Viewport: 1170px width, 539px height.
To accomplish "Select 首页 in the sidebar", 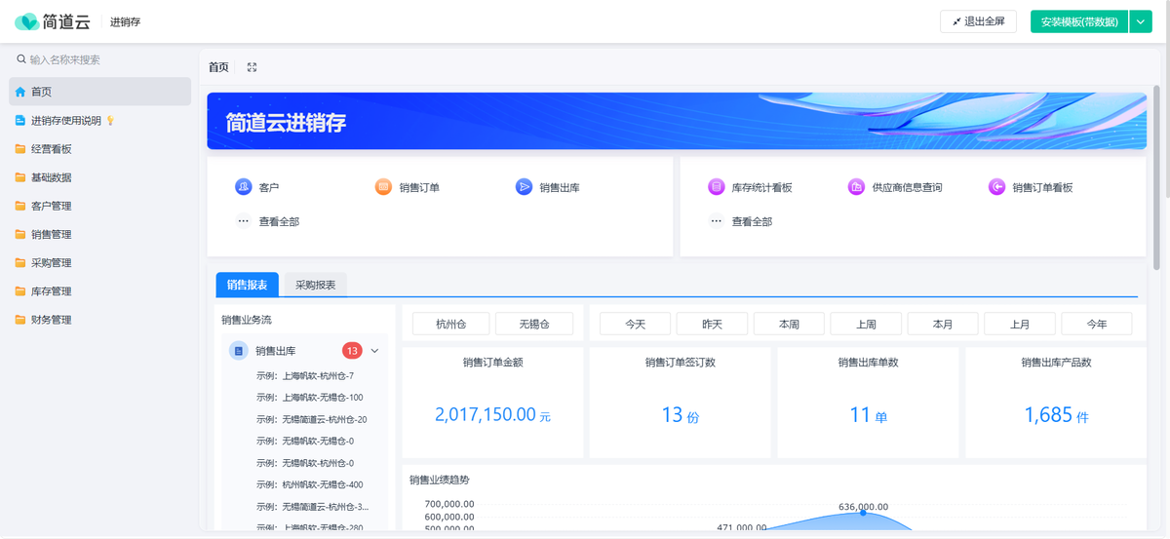I will coord(100,92).
